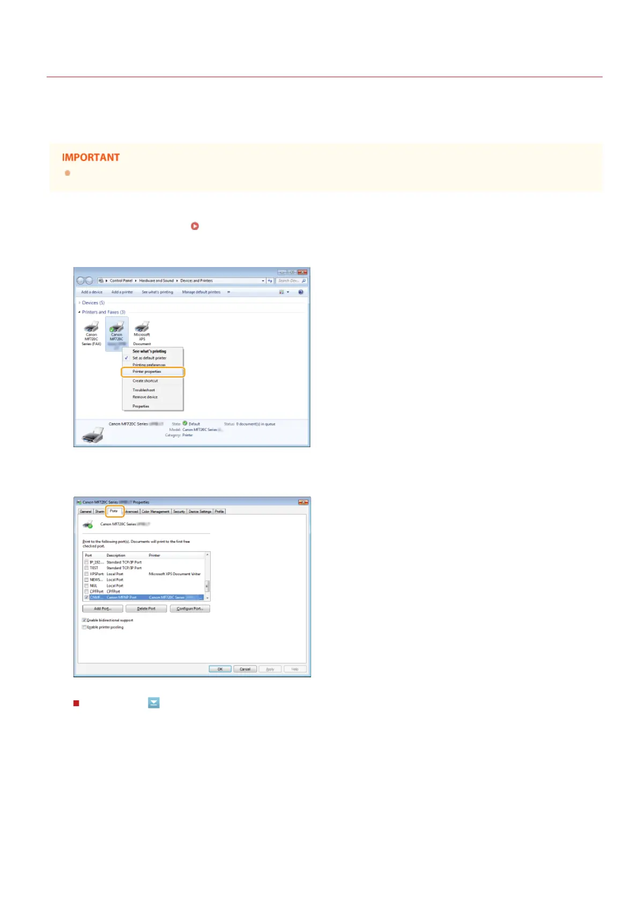Click Control Panel in breadcrumb
The image size is (638, 903).
pyautogui.click(x=121, y=280)
